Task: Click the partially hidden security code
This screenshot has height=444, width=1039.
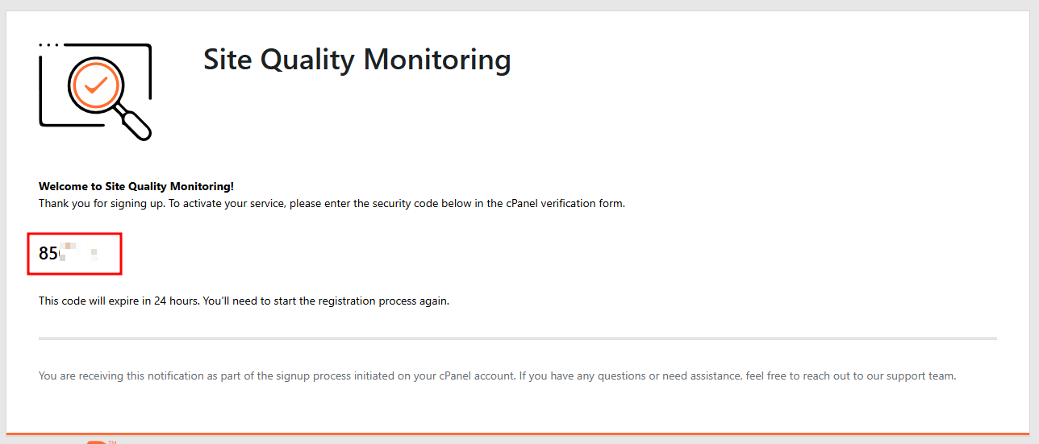Action: (x=69, y=254)
